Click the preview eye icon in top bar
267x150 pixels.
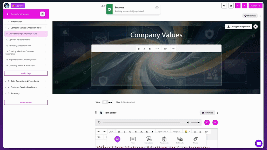point(224,6)
